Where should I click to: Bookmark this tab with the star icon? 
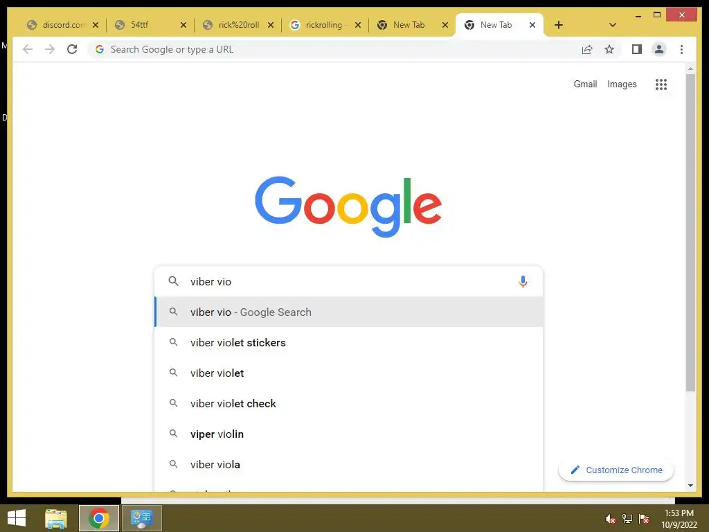pyautogui.click(x=609, y=49)
